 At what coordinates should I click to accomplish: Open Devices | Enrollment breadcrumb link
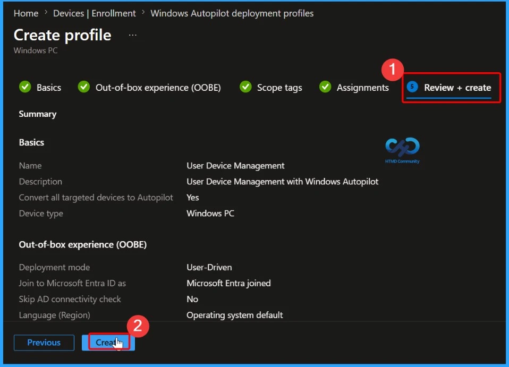(95, 13)
